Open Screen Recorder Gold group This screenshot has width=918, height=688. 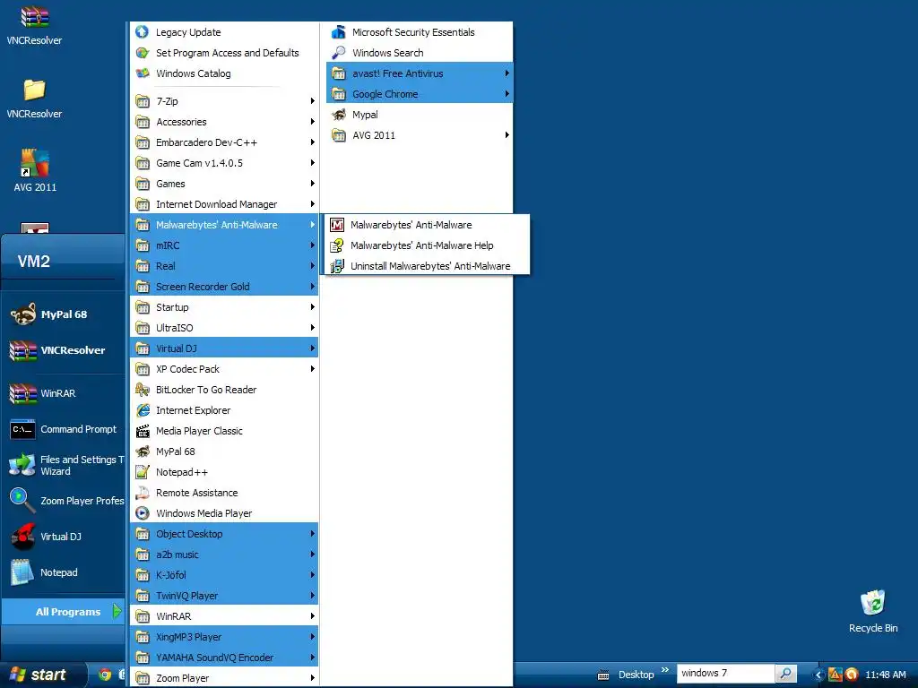coord(223,287)
